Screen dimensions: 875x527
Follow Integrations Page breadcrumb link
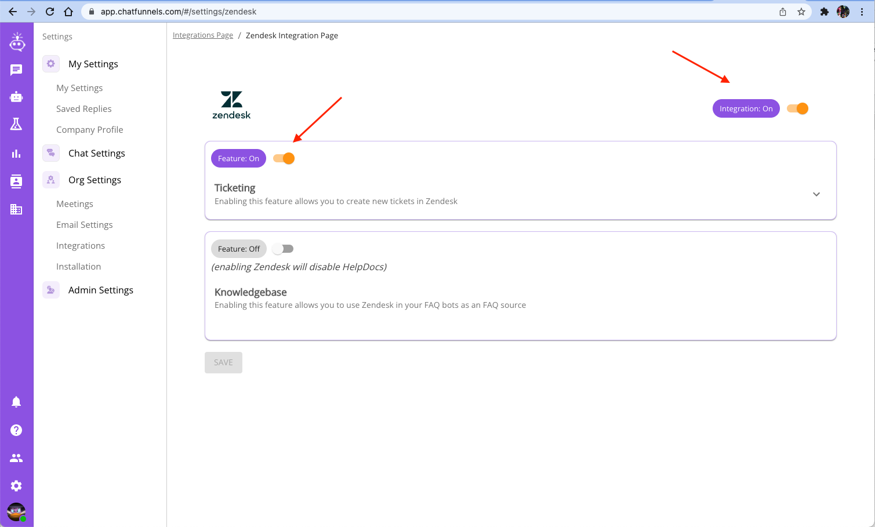pos(203,35)
